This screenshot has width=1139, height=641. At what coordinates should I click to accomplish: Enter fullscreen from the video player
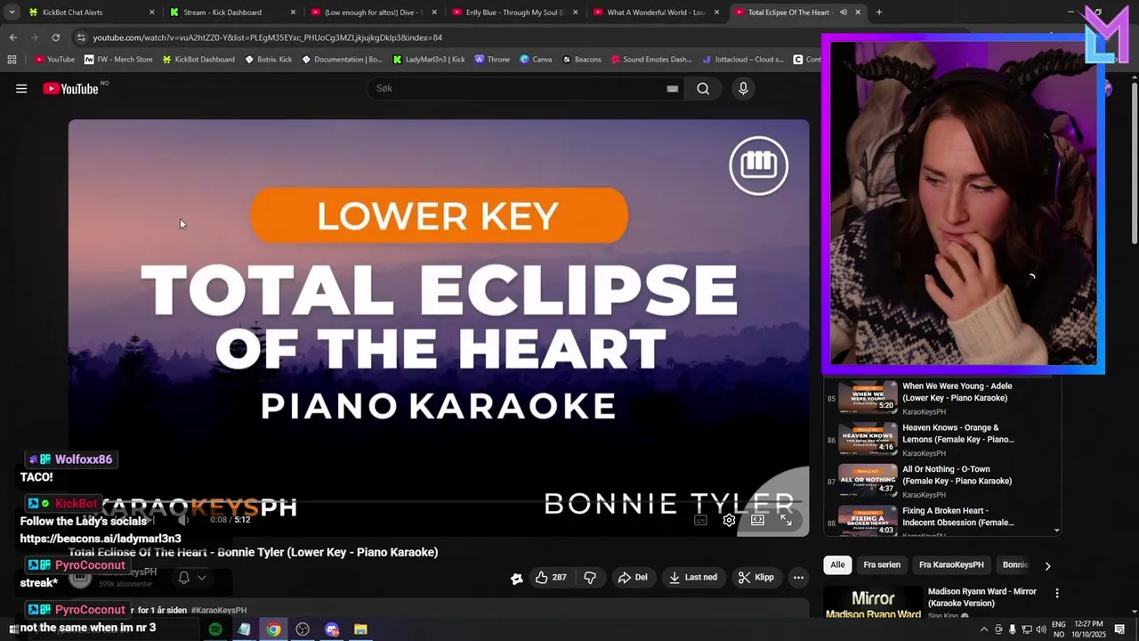pyautogui.click(x=786, y=520)
